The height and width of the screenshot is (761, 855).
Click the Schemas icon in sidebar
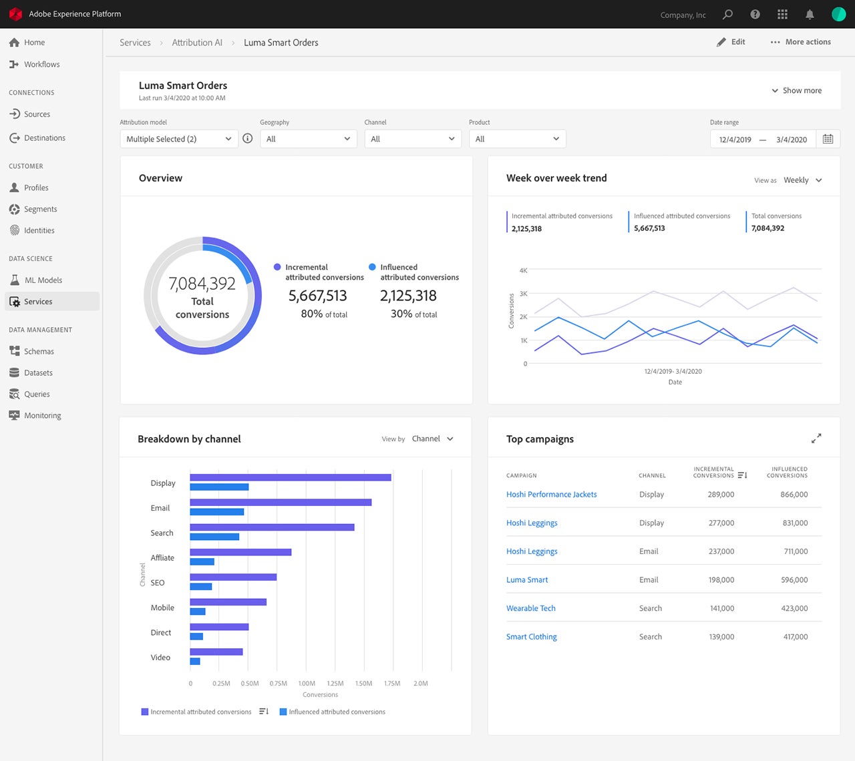pos(14,351)
